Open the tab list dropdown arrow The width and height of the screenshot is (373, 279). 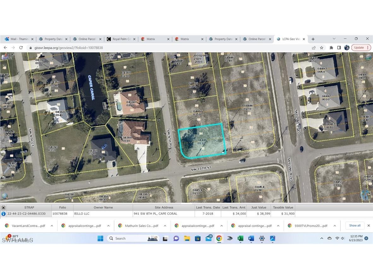coord(334,39)
